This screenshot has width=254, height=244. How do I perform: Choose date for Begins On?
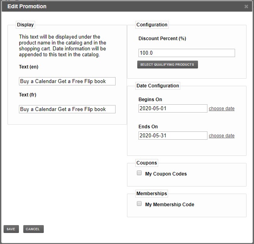pos(221,109)
